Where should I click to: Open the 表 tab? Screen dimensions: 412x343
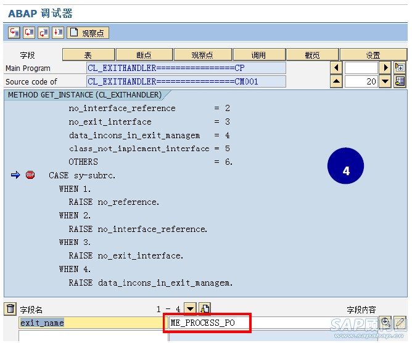tap(88, 54)
